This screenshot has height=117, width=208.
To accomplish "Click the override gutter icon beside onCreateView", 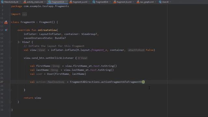I will (x=6, y=30).
